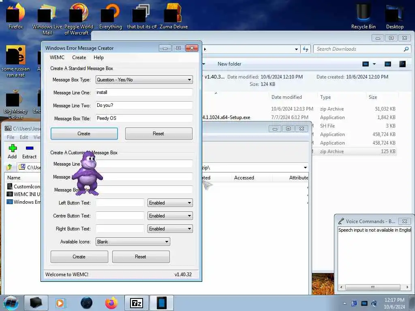Image resolution: width=415 pixels, height=311 pixels.
Task: Open the Firefox desktop shortcut
Action: tap(16, 16)
